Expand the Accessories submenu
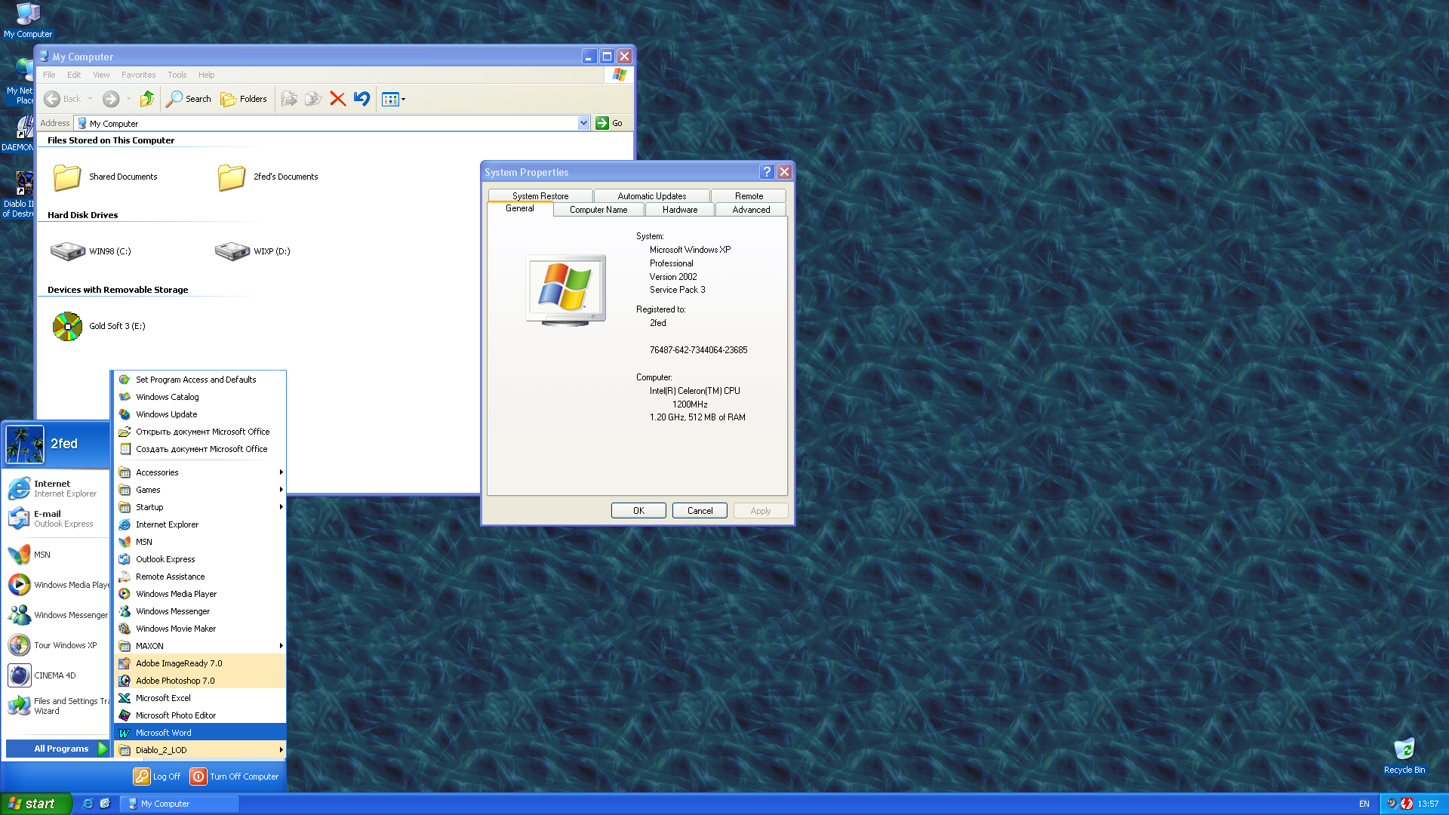The width and height of the screenshot is (1449, 815). [200, 472]
